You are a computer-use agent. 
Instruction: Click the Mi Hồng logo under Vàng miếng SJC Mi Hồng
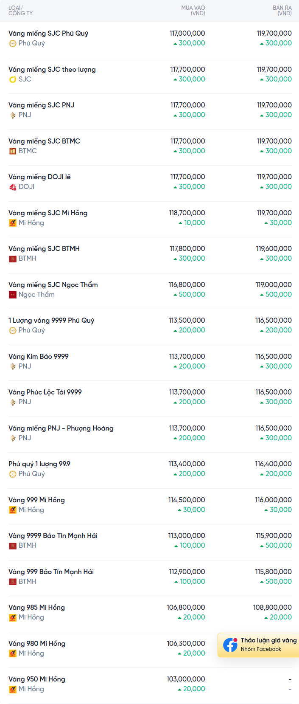click(x=13, y=222)
